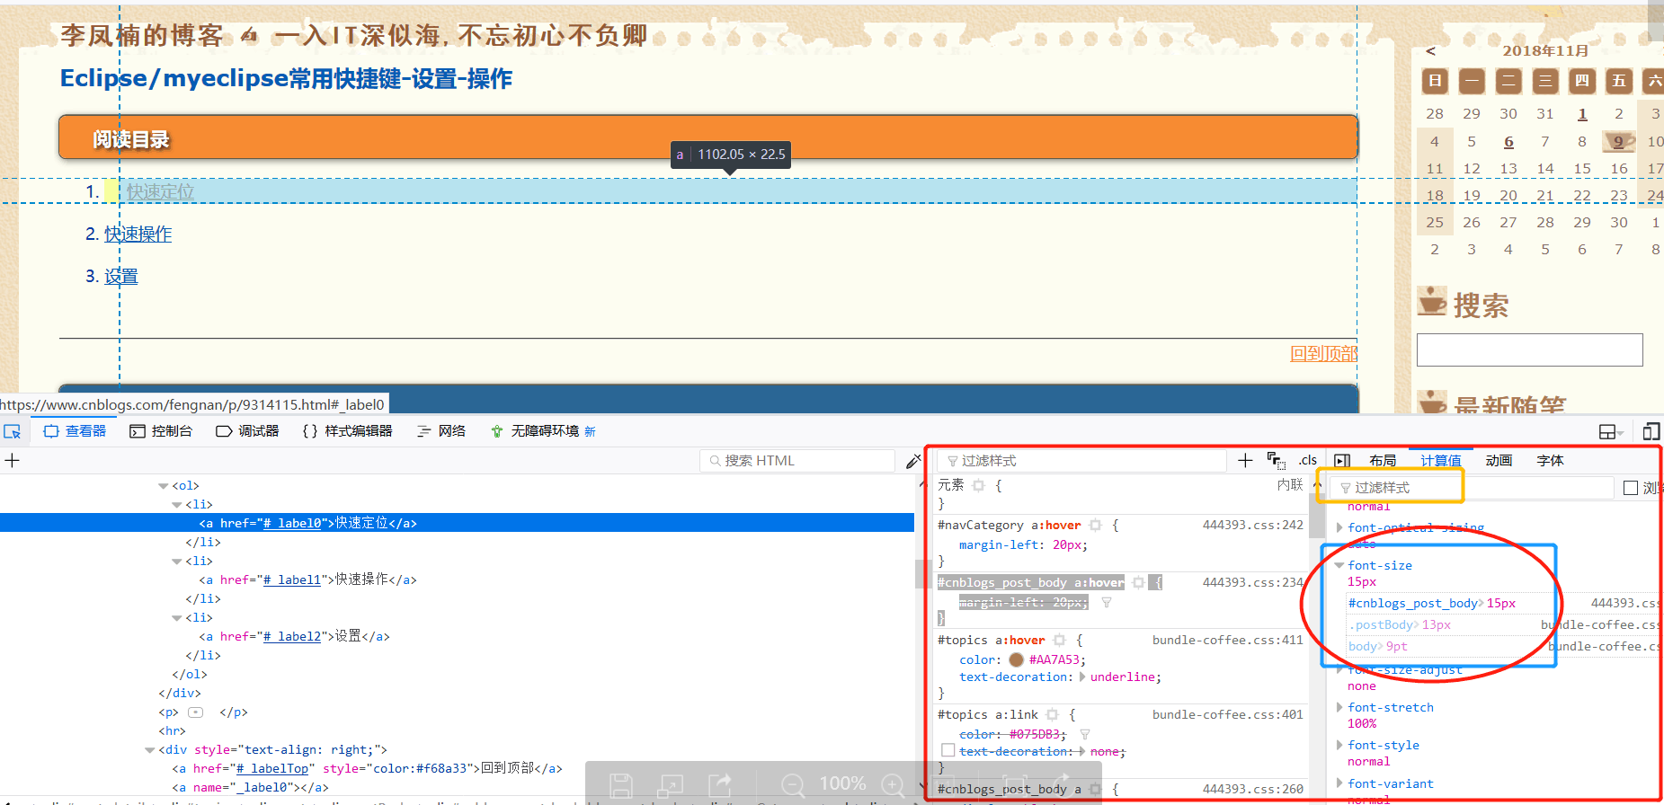Focus the blog sidebar search box

[1529, 349]
